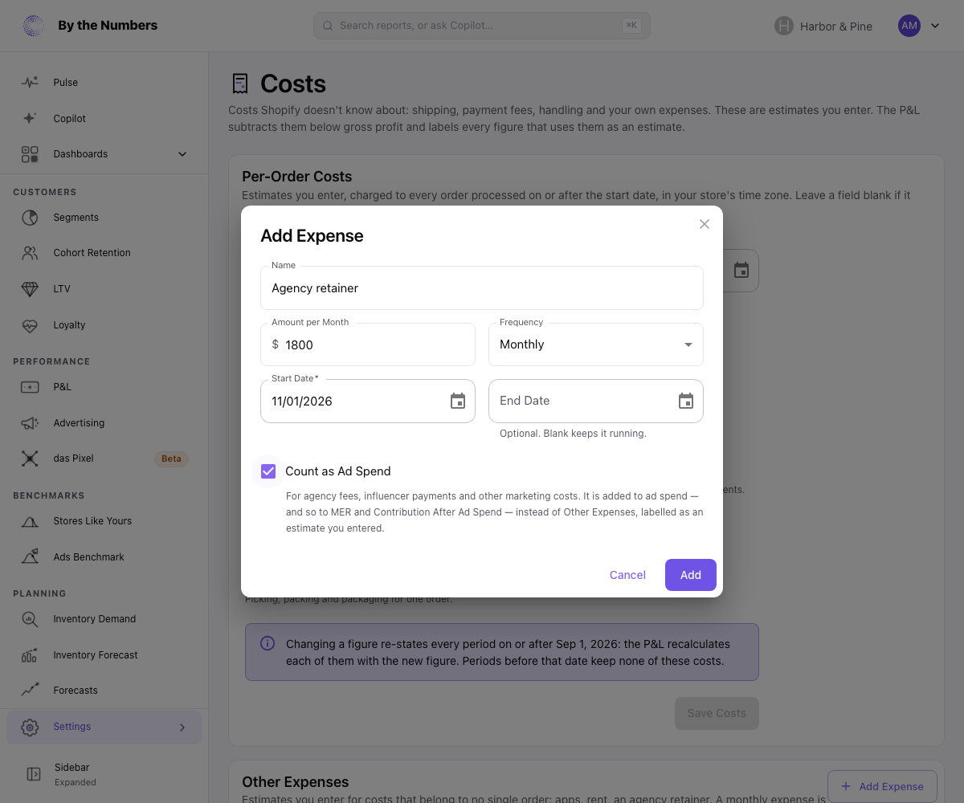
Task: Click the info icon in the notice banner
Action: tap(268, 644)
